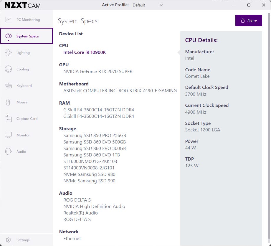
Task: Click the Cooling icon in sidebar
Action: click(x=8, y=69)
